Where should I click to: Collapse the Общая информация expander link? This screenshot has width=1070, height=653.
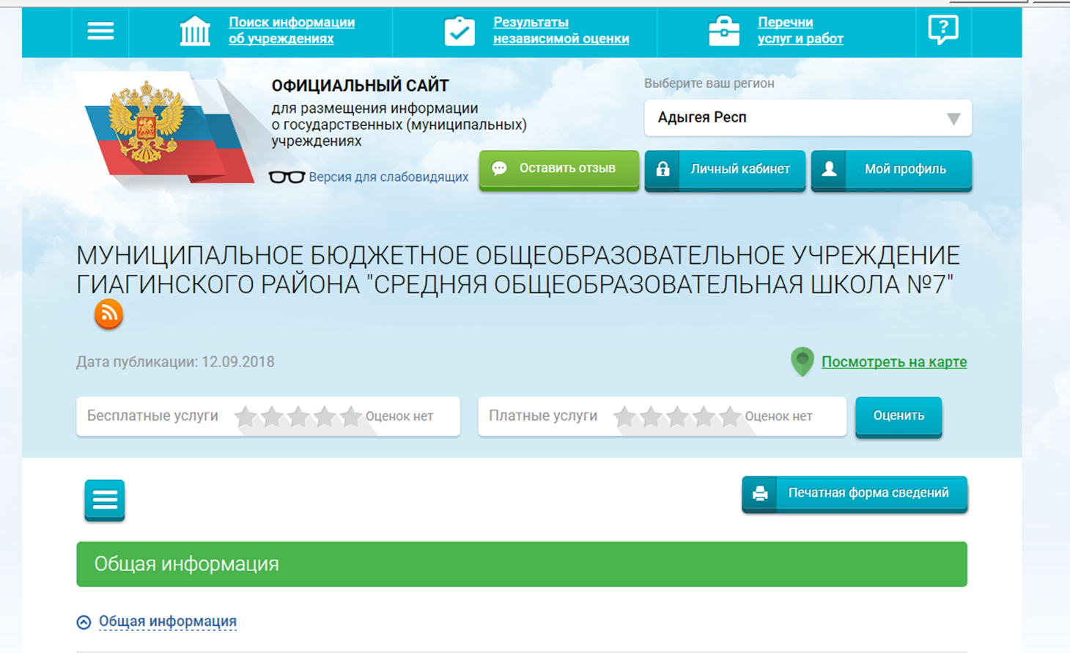tap(168, 621)
